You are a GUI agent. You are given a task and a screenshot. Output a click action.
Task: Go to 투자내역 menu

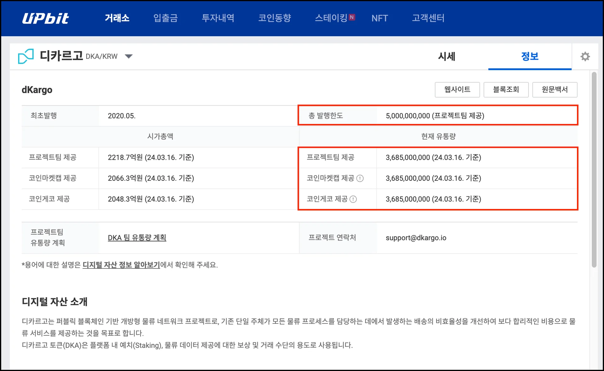218,18
